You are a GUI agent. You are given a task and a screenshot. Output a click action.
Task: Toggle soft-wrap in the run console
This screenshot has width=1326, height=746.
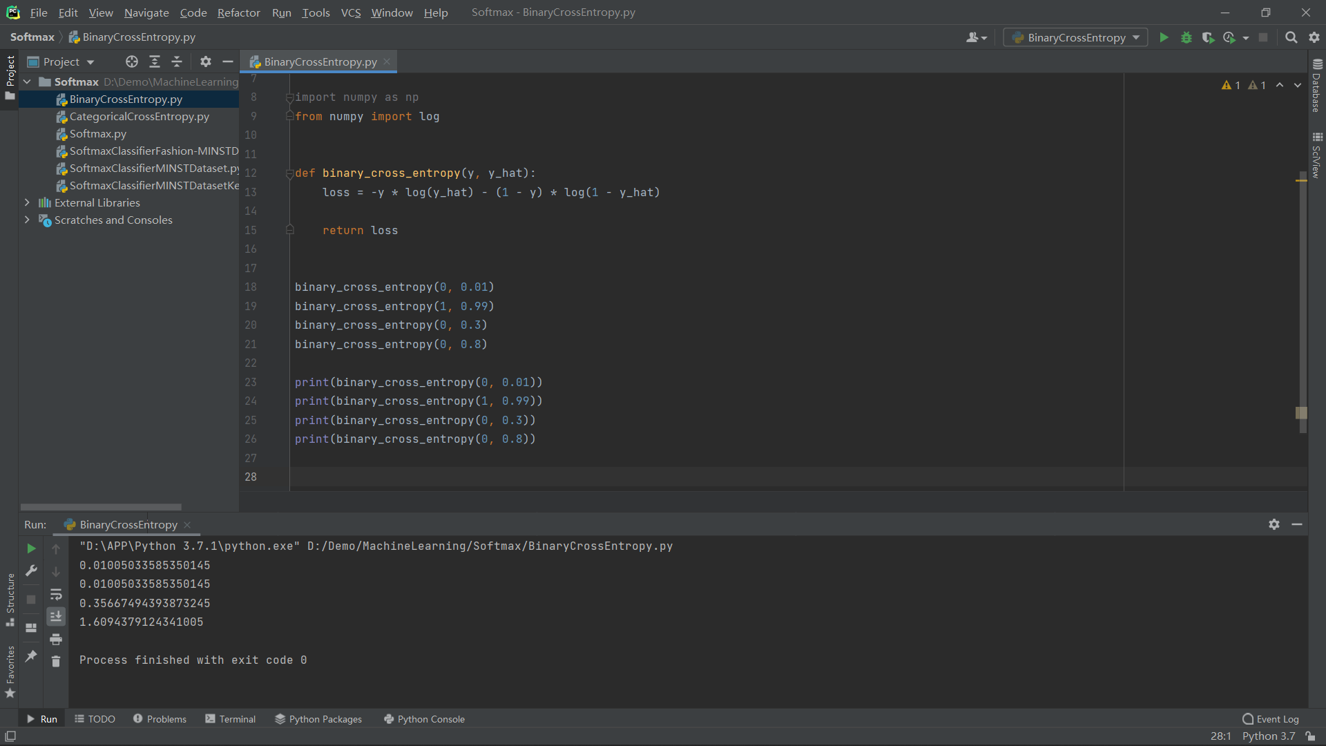pos(56,595)
